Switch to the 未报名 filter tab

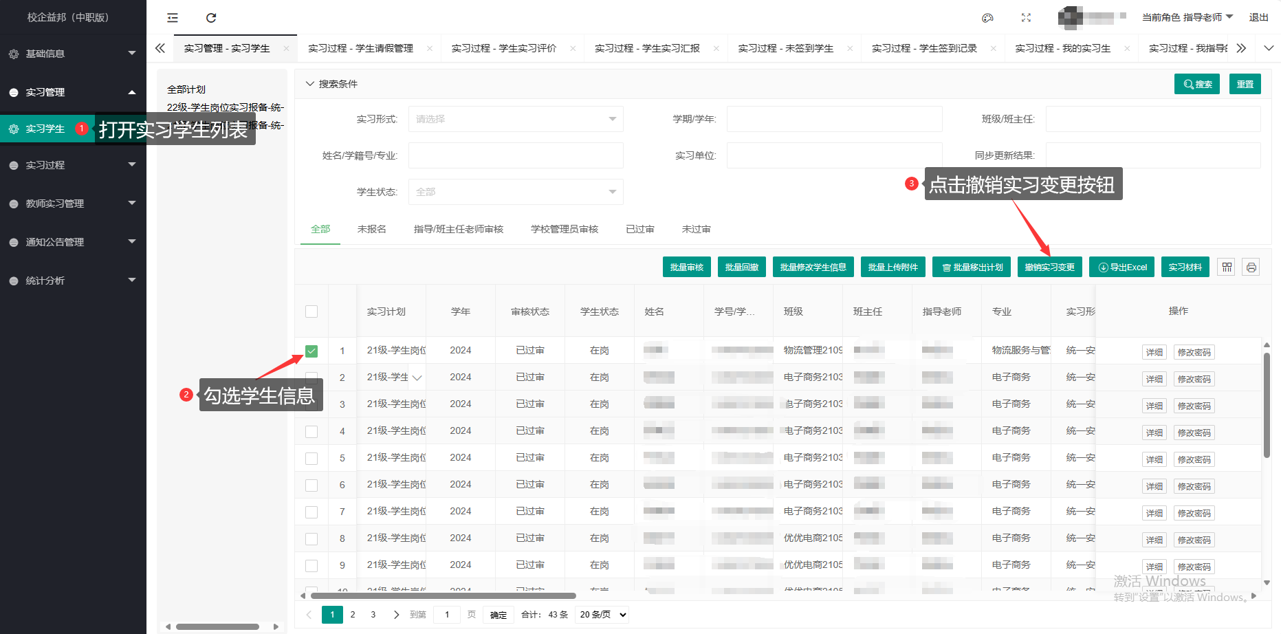click(x=371, y=229)
